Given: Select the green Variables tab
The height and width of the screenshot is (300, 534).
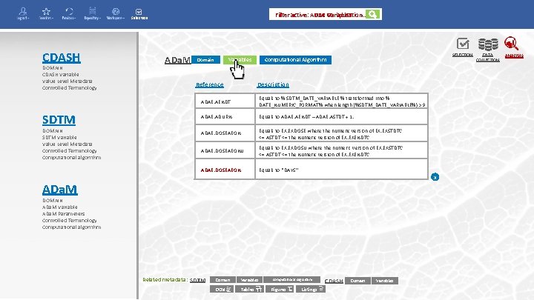Looking at the screenshot, I should (240, 60).
